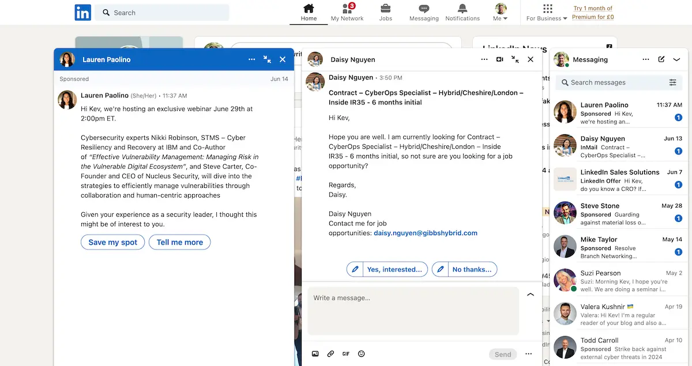Click the Search messages field
The height and width of the screenshot is (366, 692).
(x=611, y=82)
